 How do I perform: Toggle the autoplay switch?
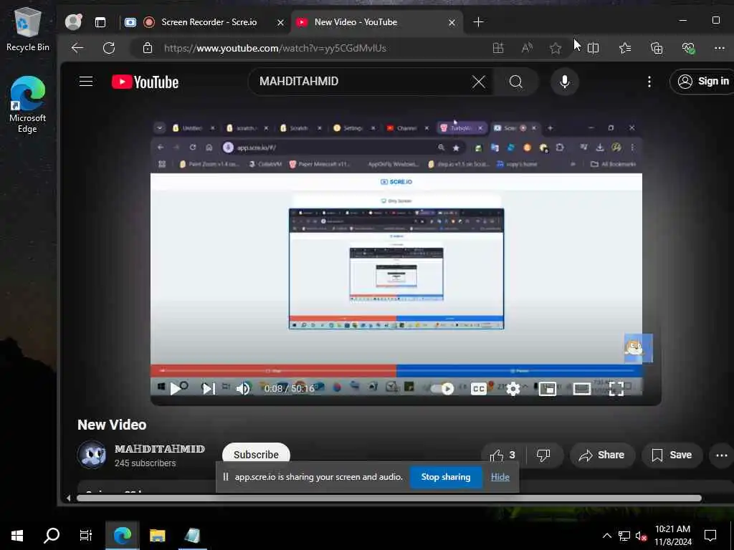pyautogui.click(x=442, y=388)
